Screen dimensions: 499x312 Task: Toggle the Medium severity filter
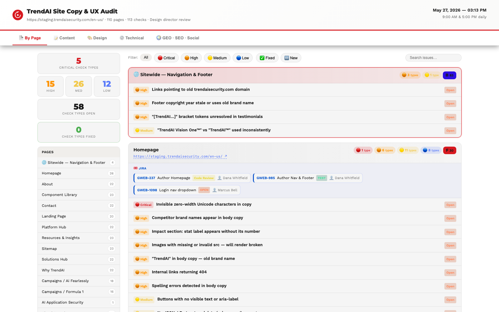pos(217,58)
